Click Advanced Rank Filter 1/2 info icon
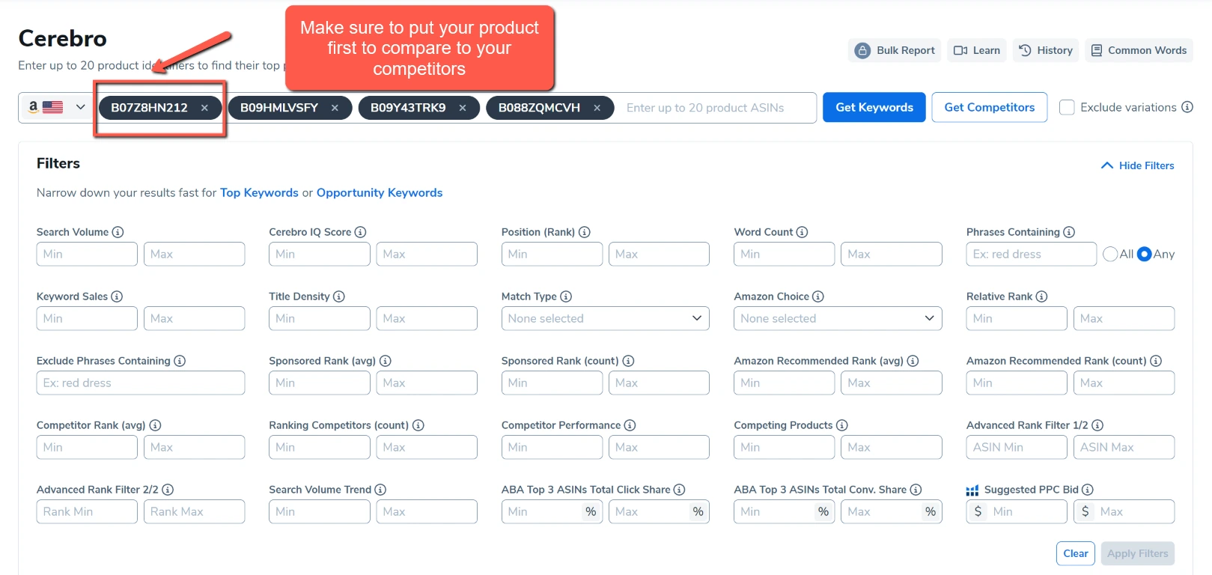 1097,425
